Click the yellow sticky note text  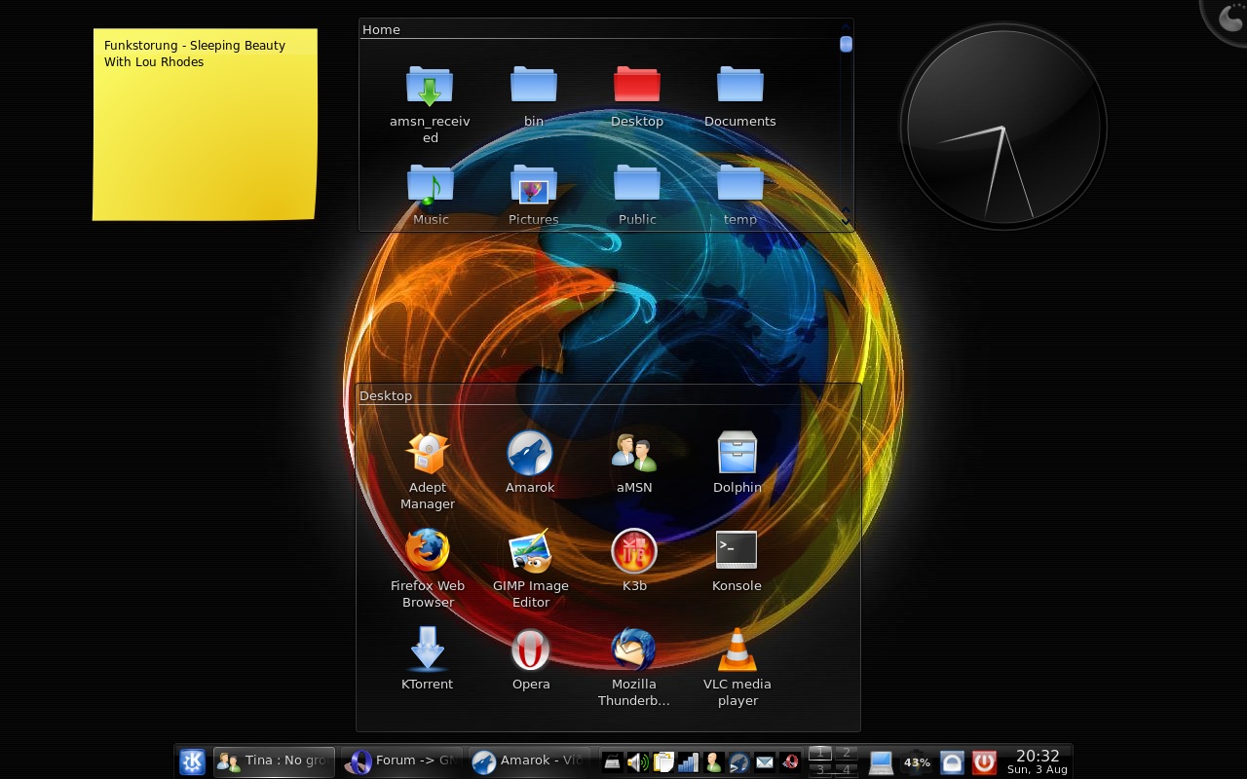[195, 54]
